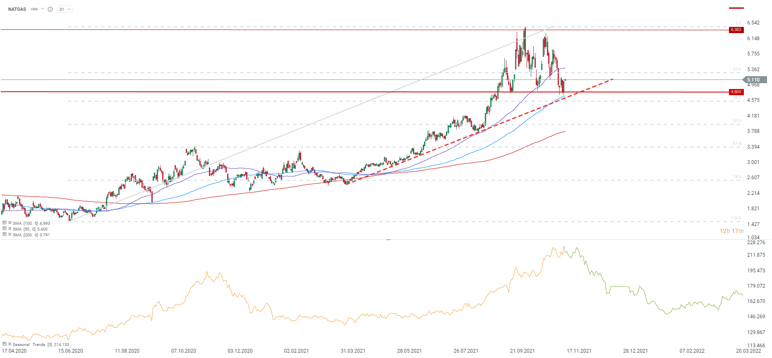Screen dimensions: 772x358
Task: Click the 07.10.2020 date axis label
Action: [184, 351]
